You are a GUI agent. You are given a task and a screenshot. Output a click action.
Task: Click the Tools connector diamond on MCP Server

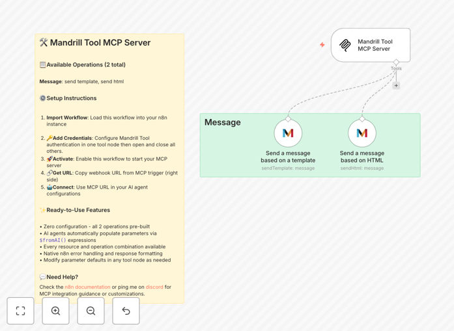[396, 62]
